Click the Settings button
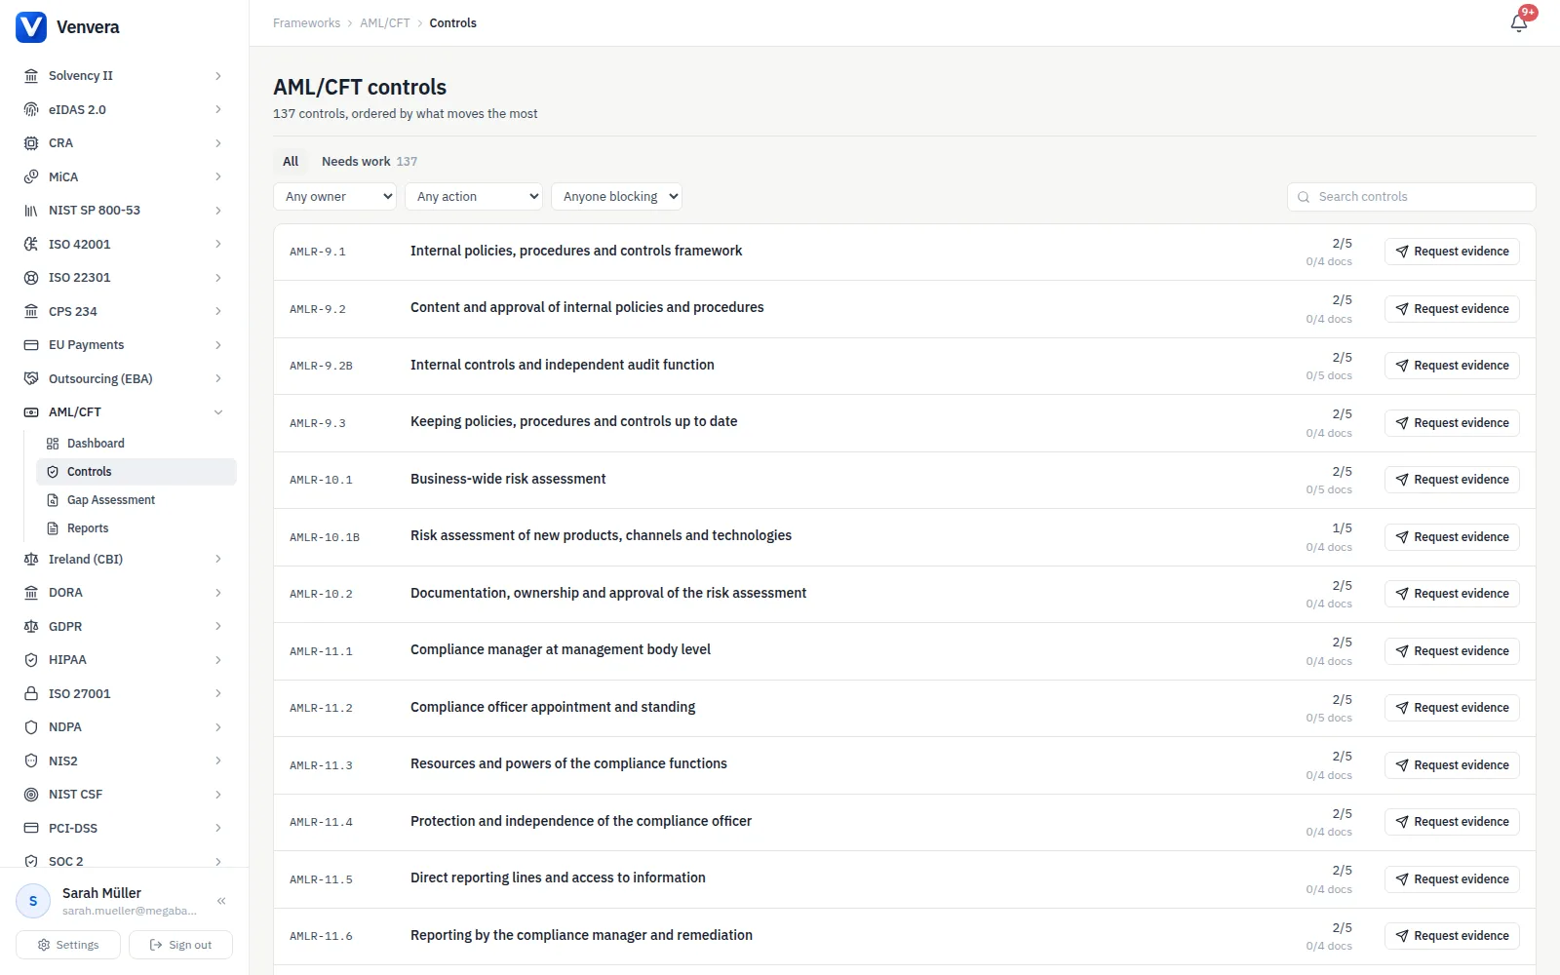Image resolution: width=1560 pixels, height=975 pixels. 68,945
